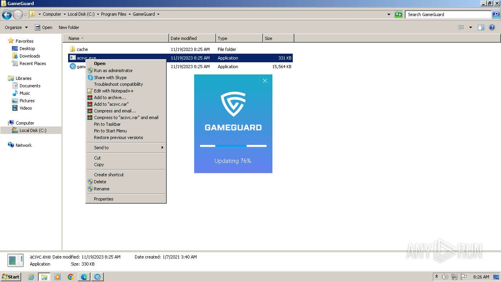Choose Pin to Start Menu
The height and width of the screenshot is (282, 501).
point(126,131)
